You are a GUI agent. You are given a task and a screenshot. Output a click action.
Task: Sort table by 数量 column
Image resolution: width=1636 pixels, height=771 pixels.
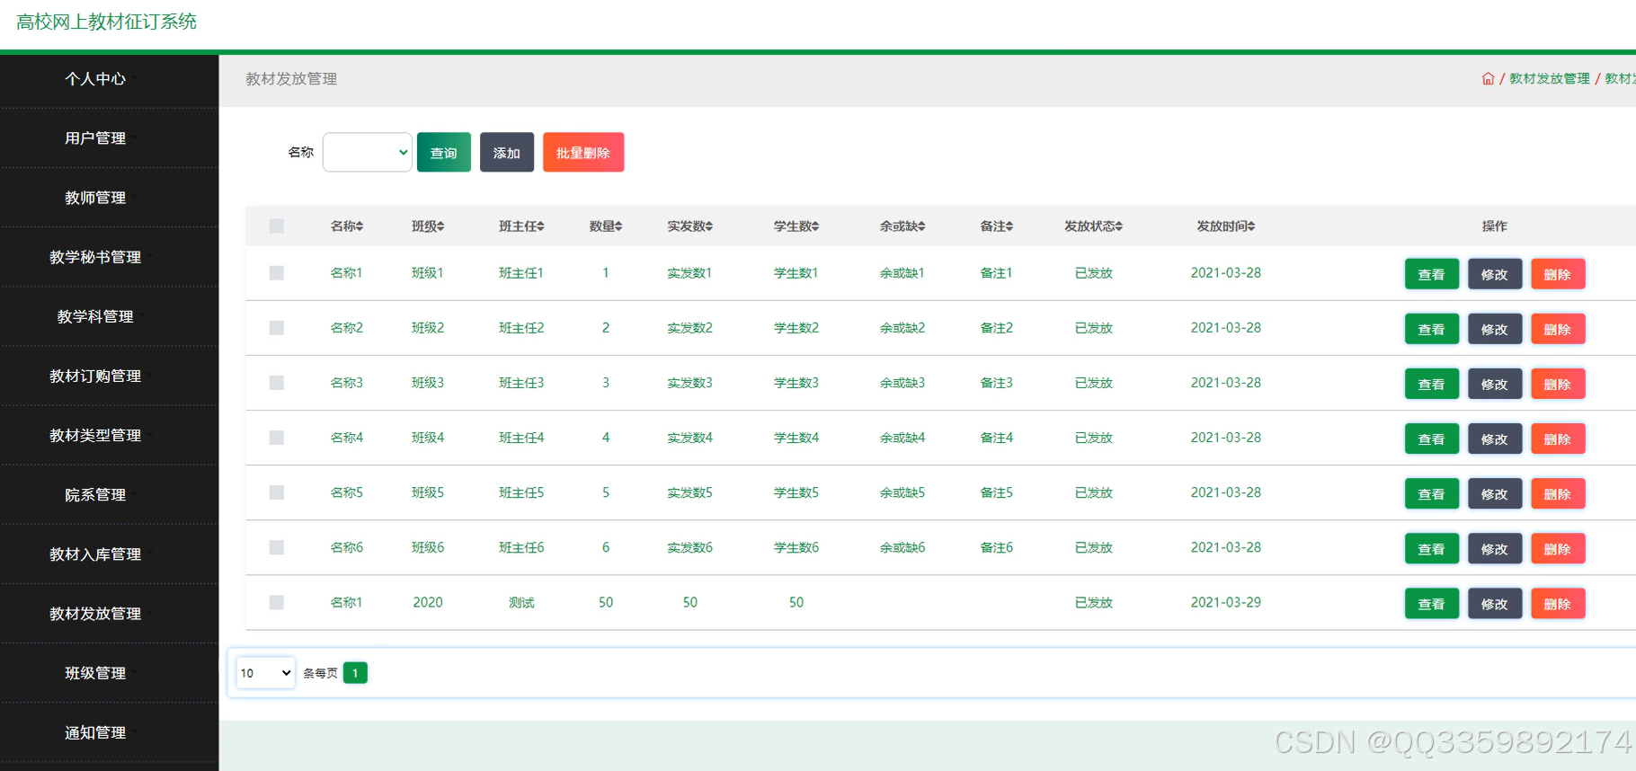click(606, 226)
